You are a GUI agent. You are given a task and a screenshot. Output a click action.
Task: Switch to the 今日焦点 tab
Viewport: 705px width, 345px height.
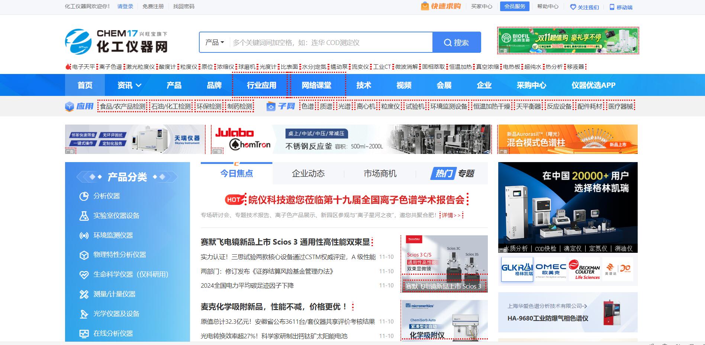[x=236, y=174]
